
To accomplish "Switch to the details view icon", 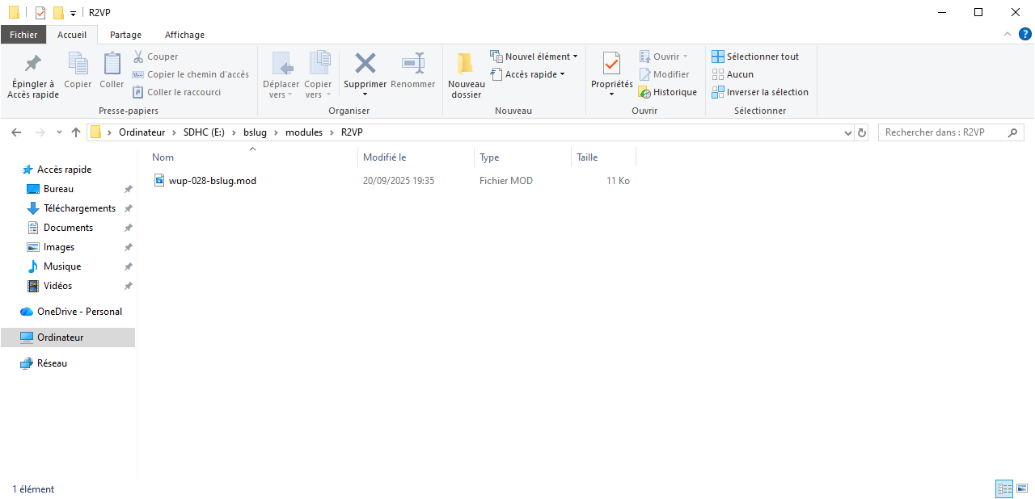I will pyautogui.click(x=1004, y=489).
